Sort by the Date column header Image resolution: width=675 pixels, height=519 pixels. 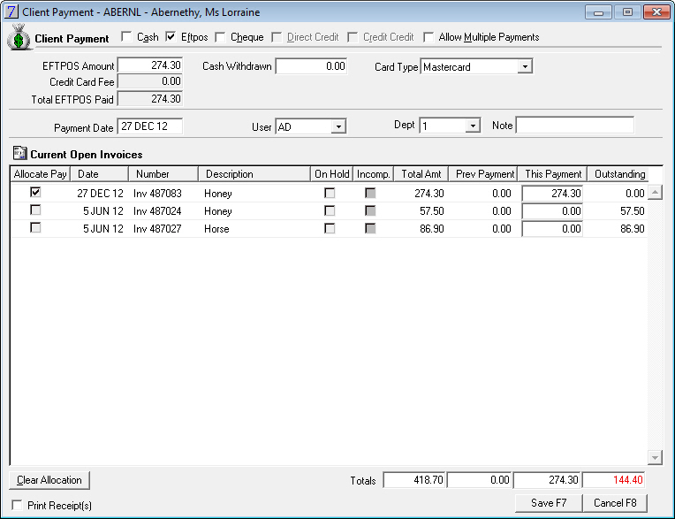click(100, 174)
